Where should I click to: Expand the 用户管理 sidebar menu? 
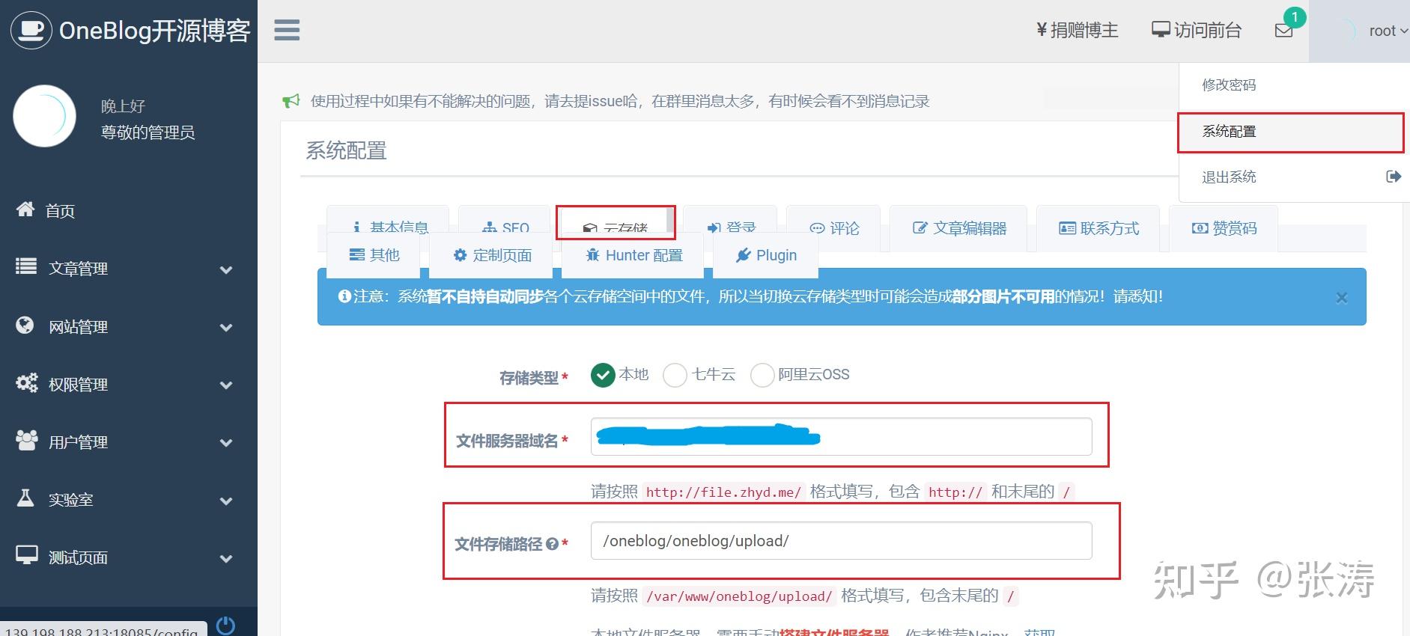129,441
